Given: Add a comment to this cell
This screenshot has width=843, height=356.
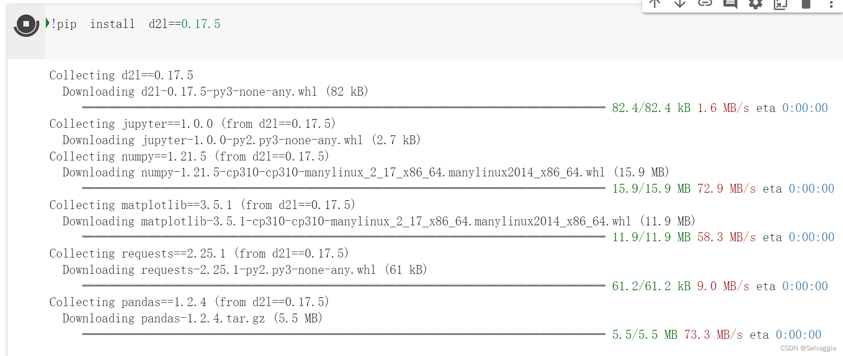Looking at the screenshot, I should pos(730,4).
